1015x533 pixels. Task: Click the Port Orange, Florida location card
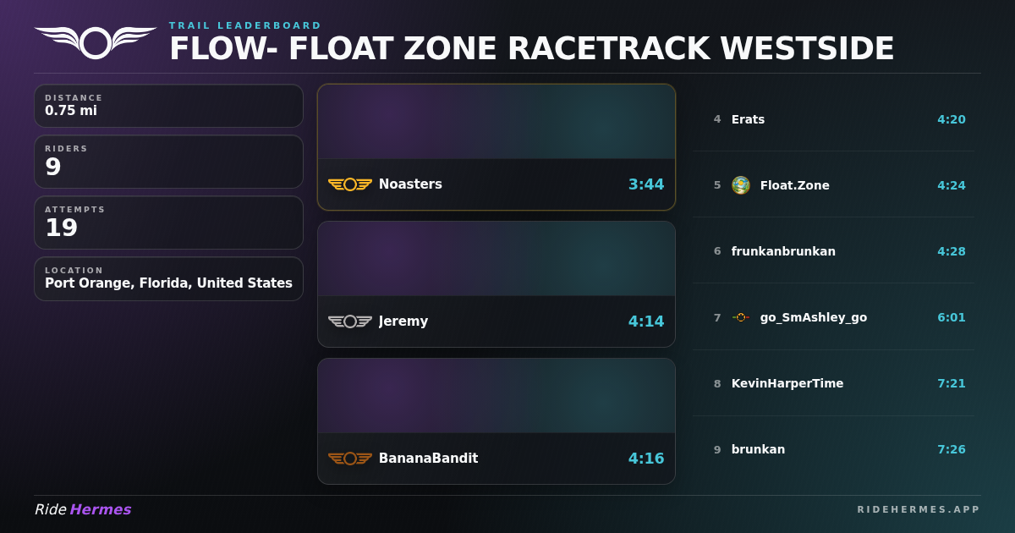(x=168, y=278)
